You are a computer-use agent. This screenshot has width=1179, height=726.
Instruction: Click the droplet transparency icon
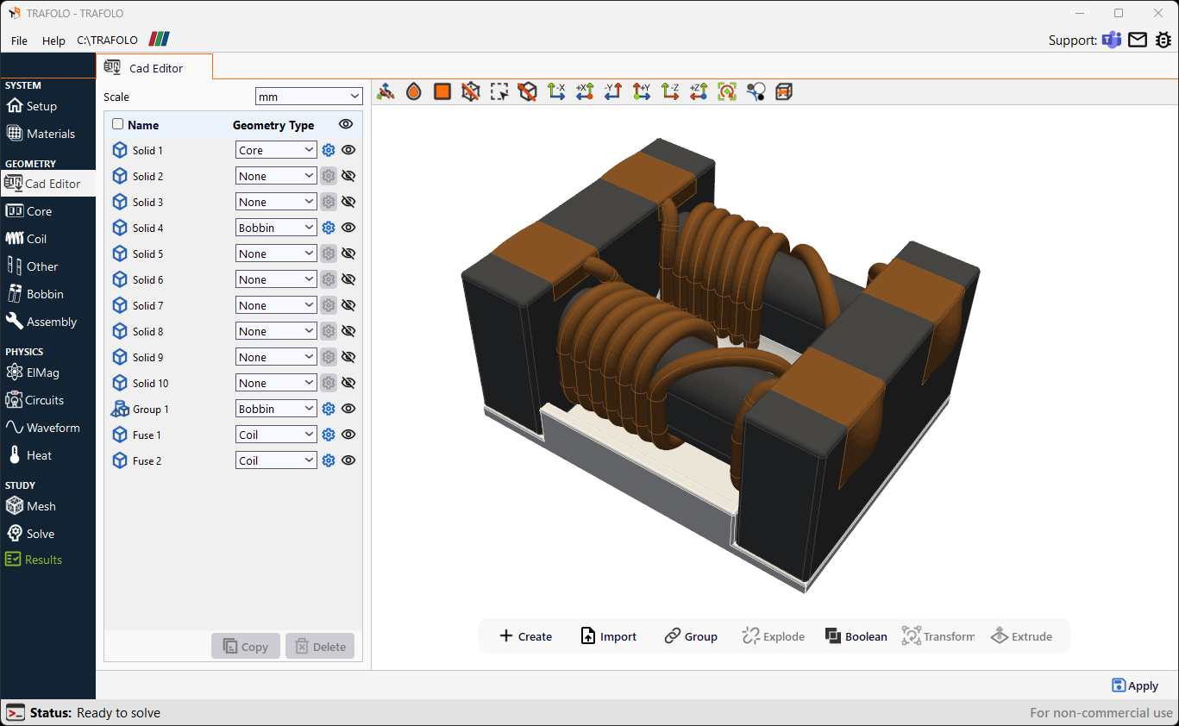[x=414, y=91]
